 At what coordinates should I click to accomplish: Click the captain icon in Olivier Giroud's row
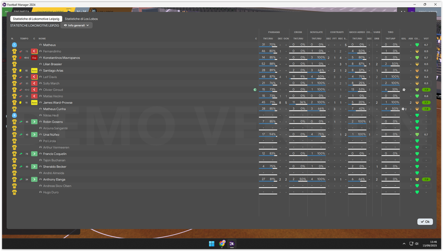(255, 90)
